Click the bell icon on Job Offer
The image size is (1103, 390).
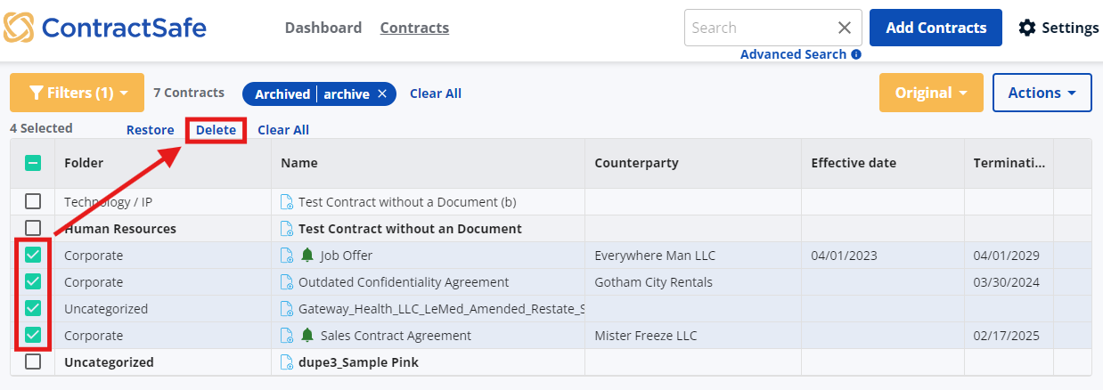(x=307, y=256)
